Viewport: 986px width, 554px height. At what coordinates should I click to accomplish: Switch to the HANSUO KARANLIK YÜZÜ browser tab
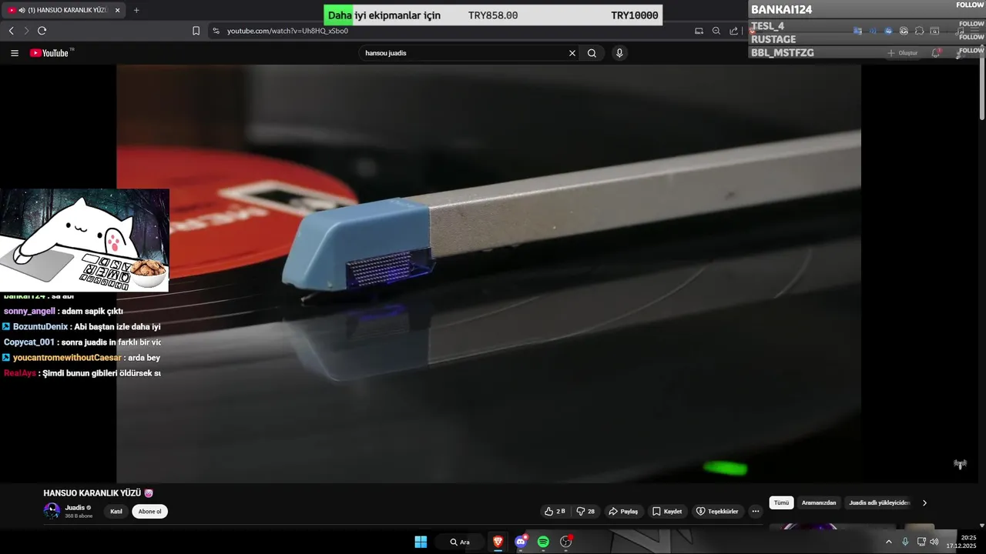(63, 10)
